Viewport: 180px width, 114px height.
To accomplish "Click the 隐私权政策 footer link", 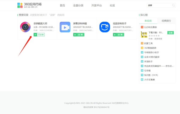I will (x=88, y=107).
